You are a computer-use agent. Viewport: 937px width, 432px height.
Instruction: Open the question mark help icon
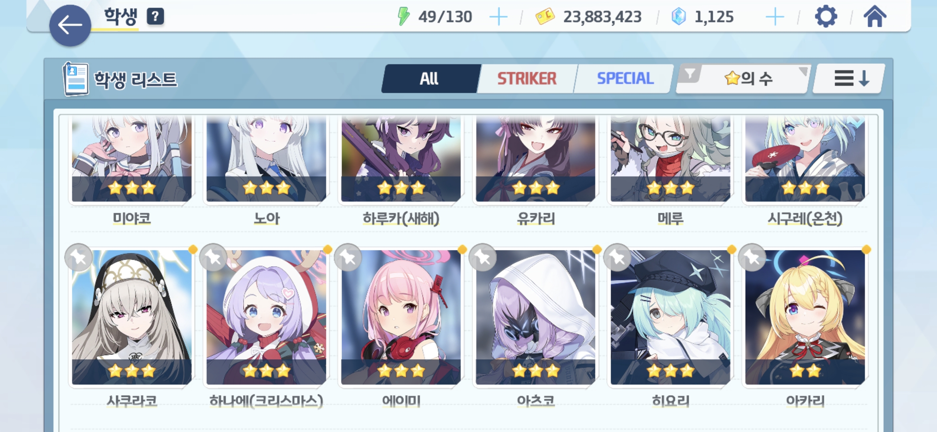[155, 16]
